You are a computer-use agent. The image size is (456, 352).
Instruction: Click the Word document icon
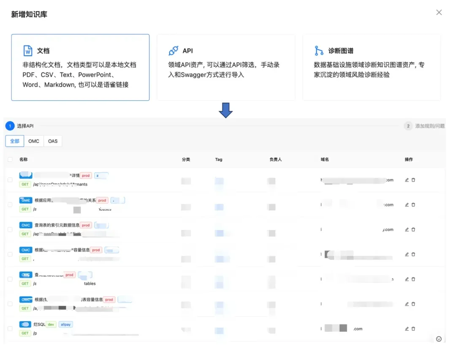point(27,51)
